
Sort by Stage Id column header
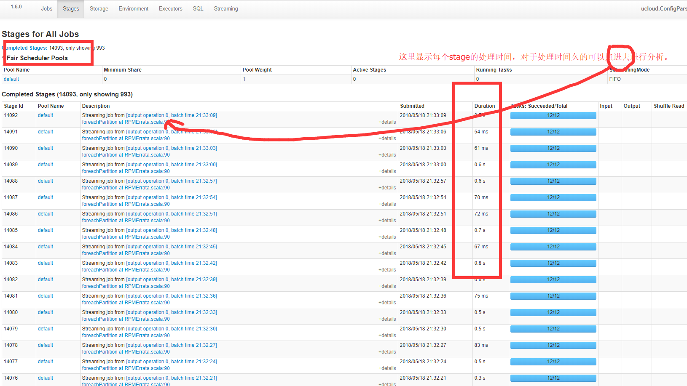tap(13, 106)
